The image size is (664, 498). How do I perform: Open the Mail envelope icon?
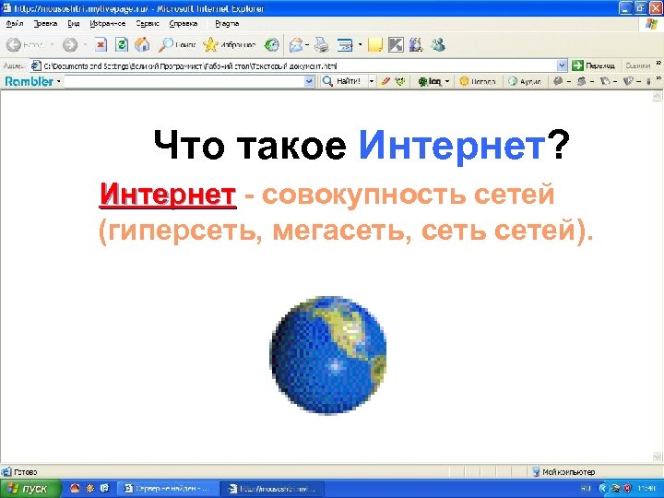pos(296,44)
